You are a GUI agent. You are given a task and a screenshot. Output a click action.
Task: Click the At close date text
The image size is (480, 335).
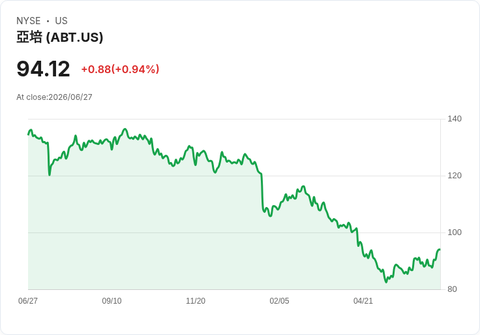point(54,97)
